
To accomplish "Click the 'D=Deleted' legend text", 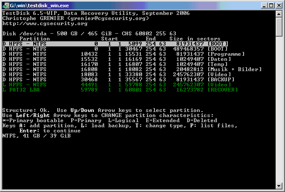I will point(202,120).
